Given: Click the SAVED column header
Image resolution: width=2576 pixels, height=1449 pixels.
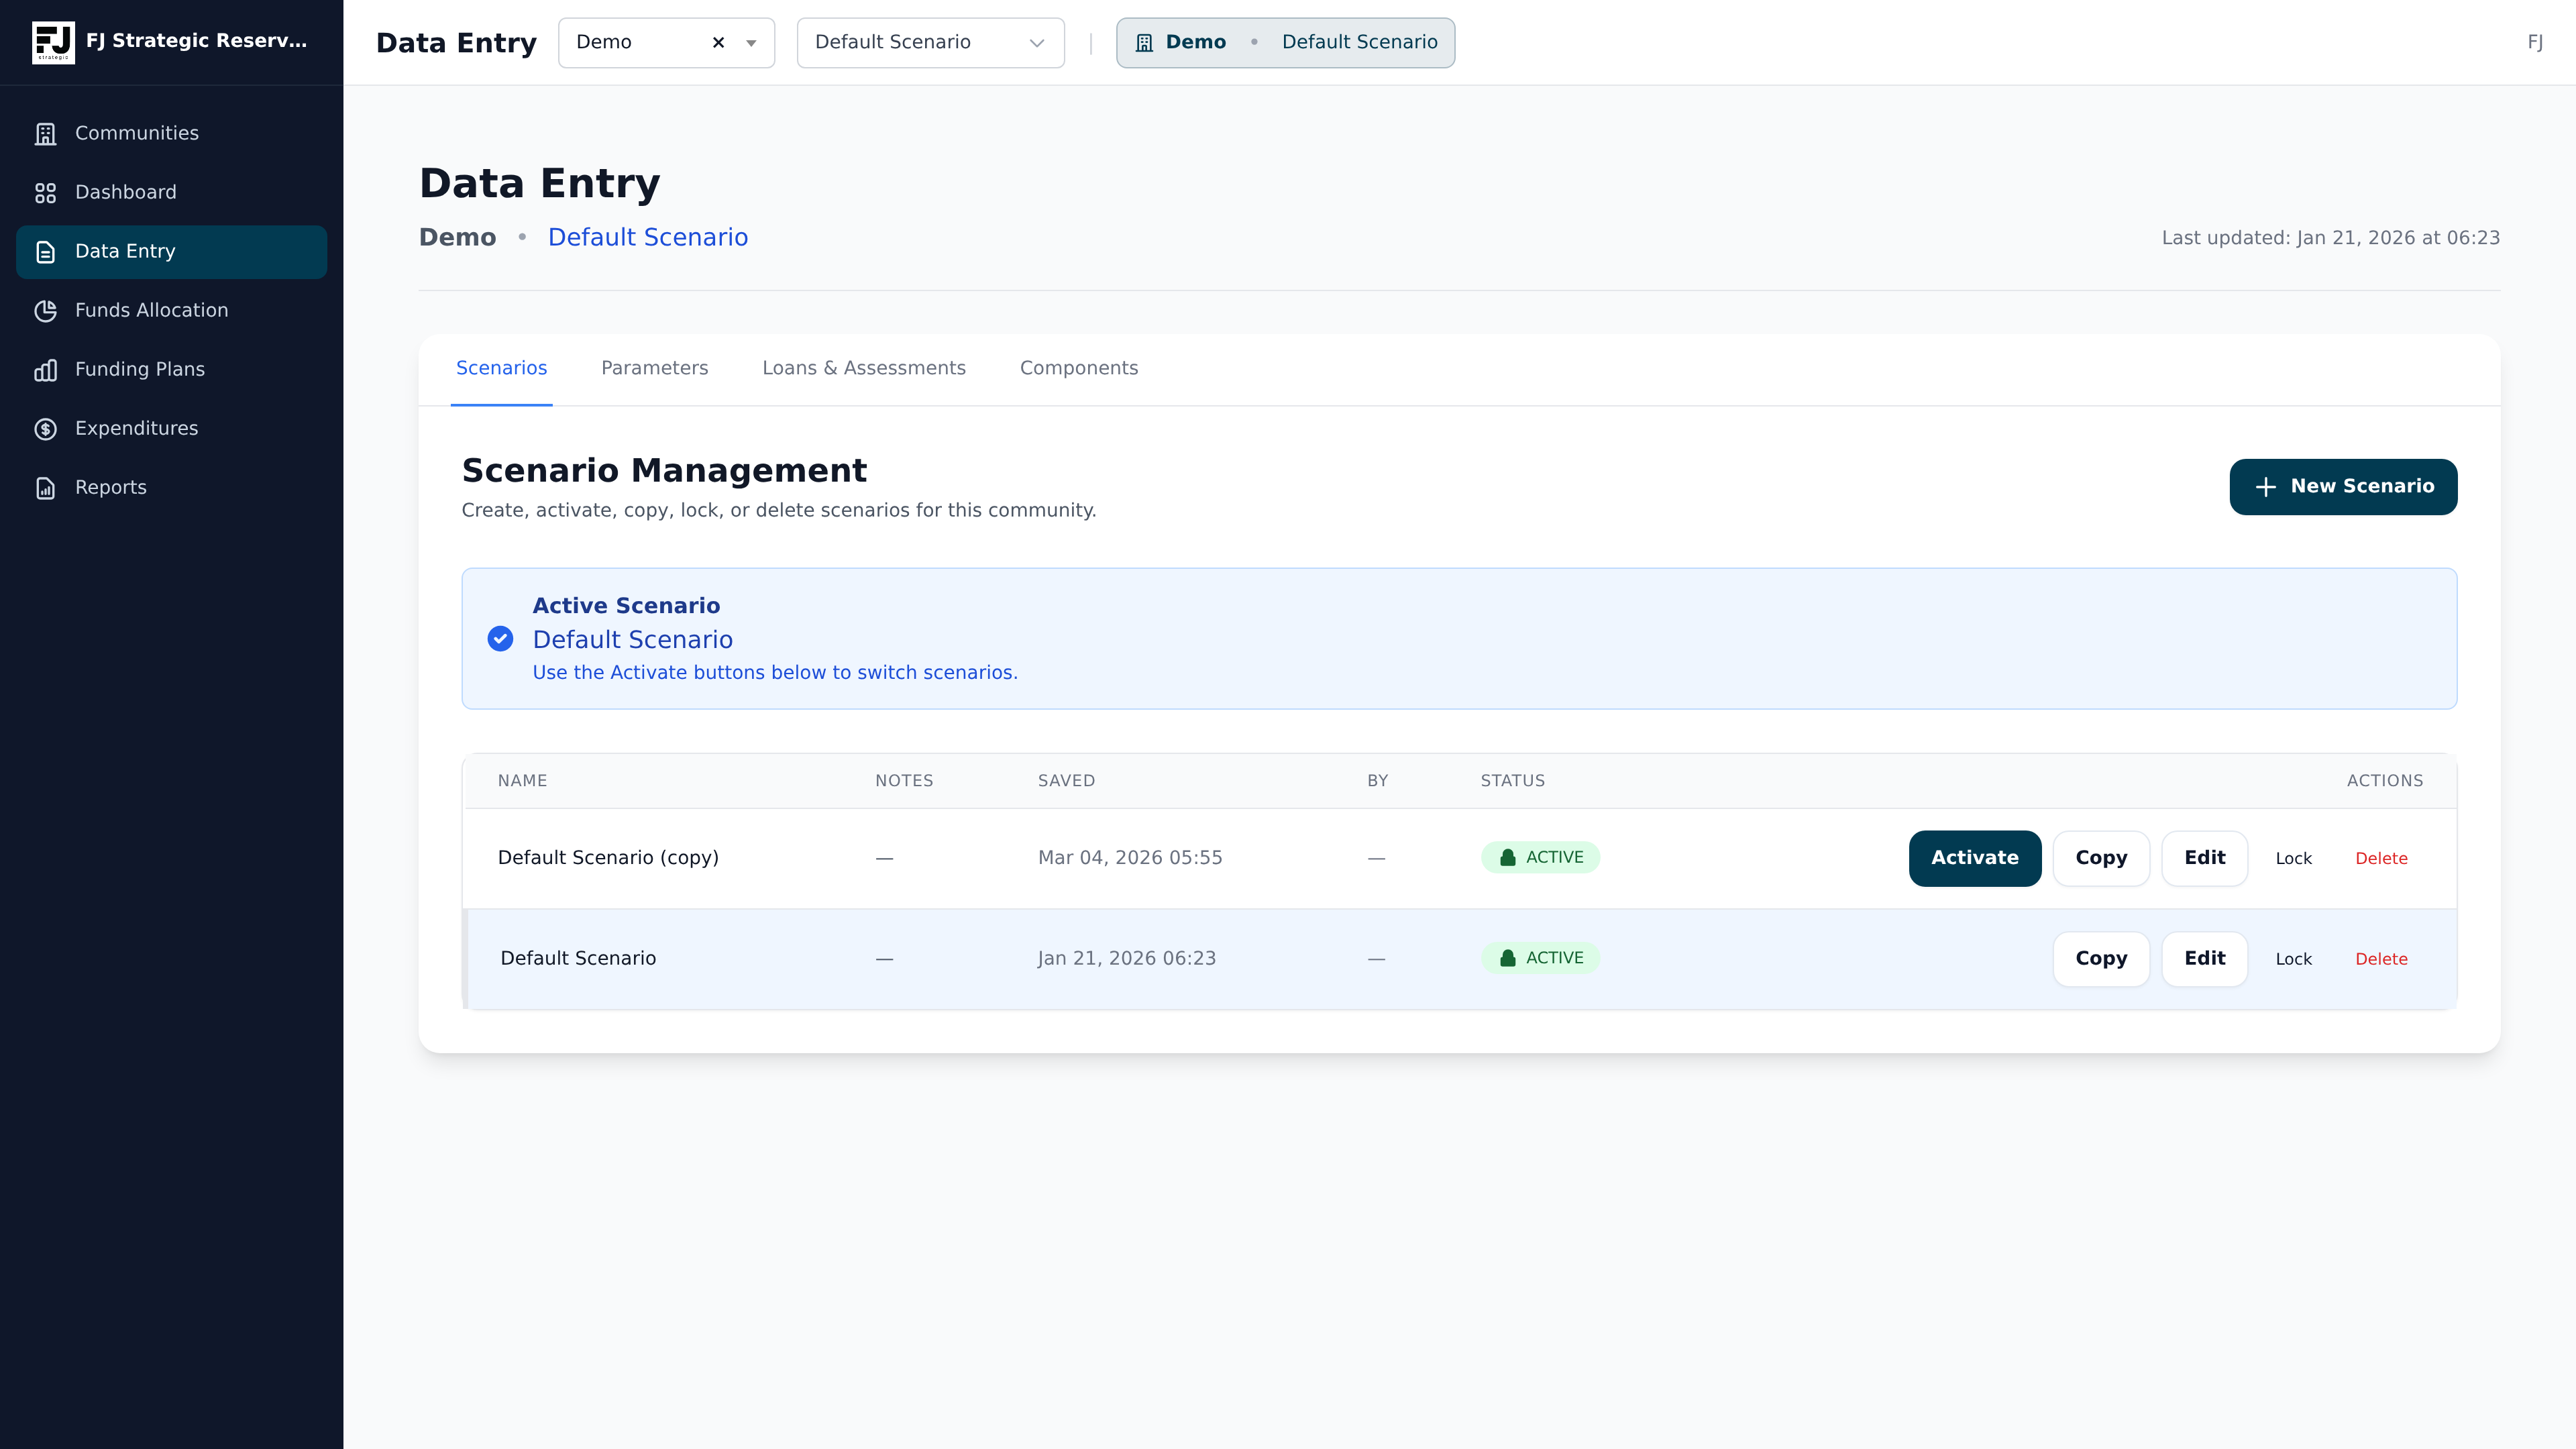Looking at the screenshot, I should [x=1066, y=781].
